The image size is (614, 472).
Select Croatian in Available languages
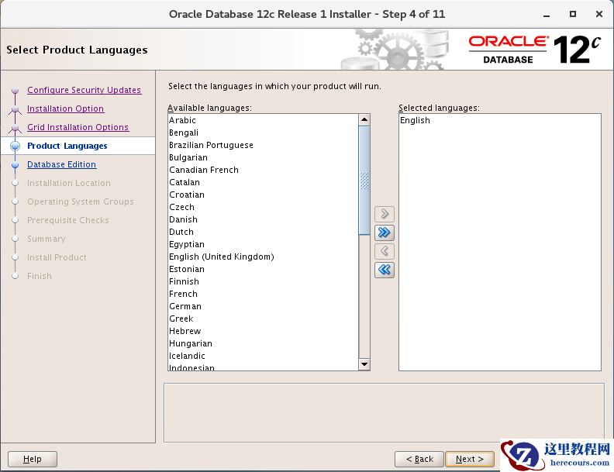pyautogui.click(x=263, y=195)
